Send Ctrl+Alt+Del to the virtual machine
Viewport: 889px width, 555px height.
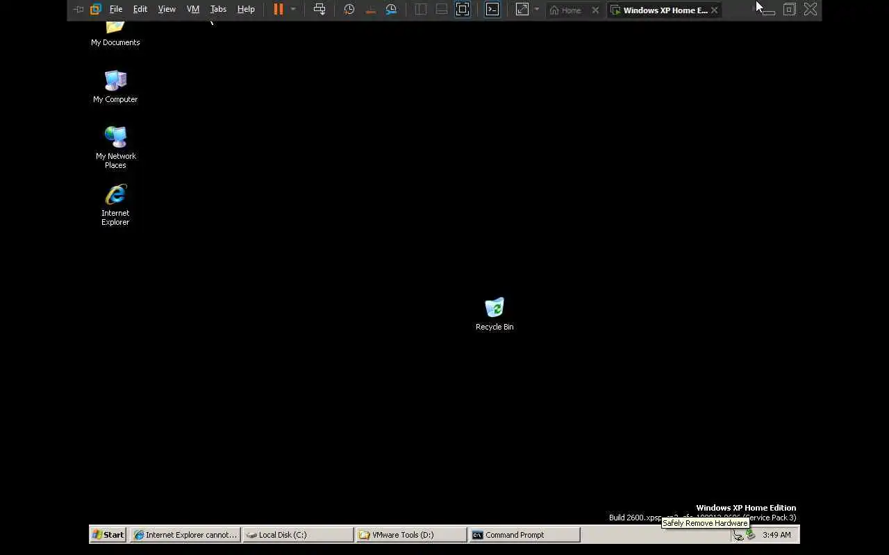point(319,10)
